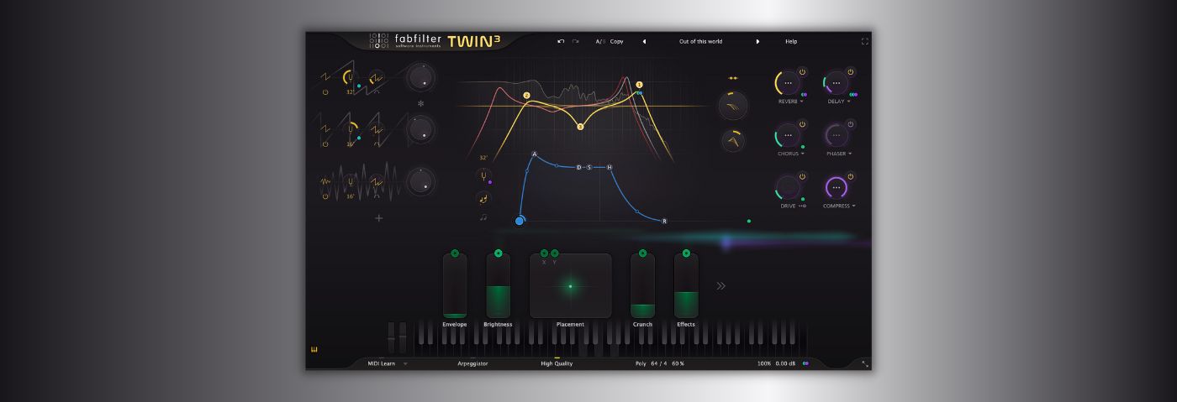Viewport: 1177px width, 402px height.
Task: Click the Undo arrow icon
Action: click(561, 41)
